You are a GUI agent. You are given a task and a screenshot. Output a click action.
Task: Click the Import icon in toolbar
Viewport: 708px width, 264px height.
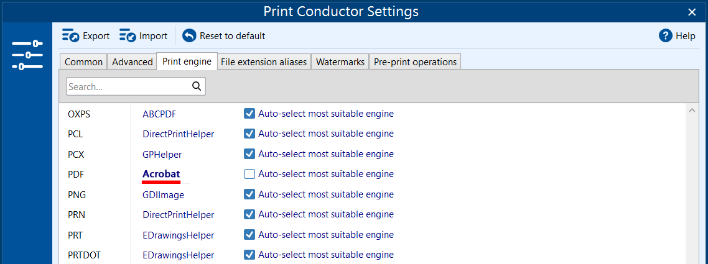point(128,36)
